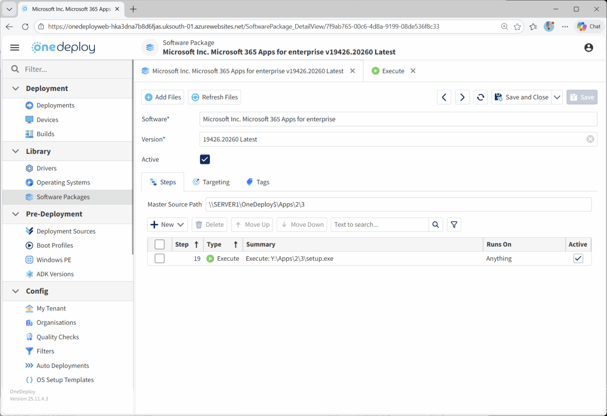Open ADK Versions in the sidebar
This screenshot has width=607, height=416.
pos(55,274)
